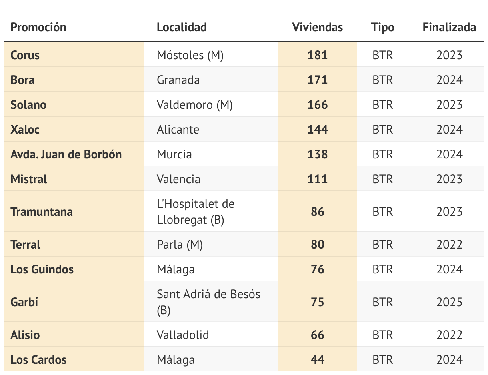Select the Tramuntana promotion cell
The width and height of the screenshot is (488, 375).
(x=42, y=211)
